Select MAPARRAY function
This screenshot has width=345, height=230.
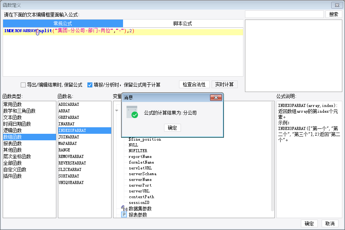[85, 143]
